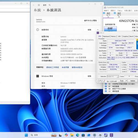Launch Copilot from the taskbar

coord(66,135)
